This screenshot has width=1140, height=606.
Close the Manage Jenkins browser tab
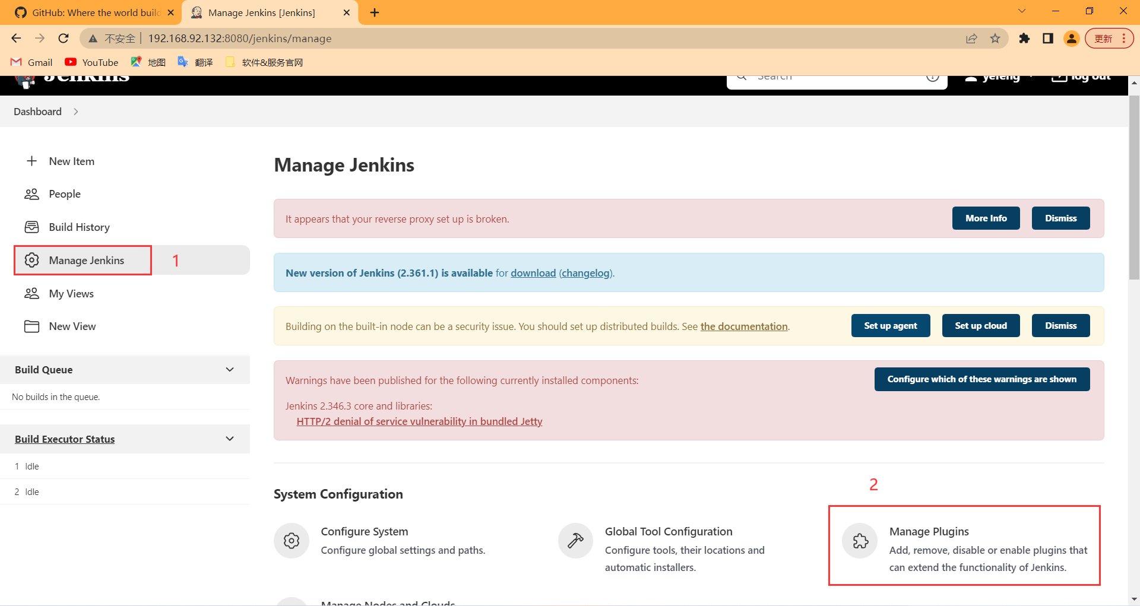(x=347, y=12)
